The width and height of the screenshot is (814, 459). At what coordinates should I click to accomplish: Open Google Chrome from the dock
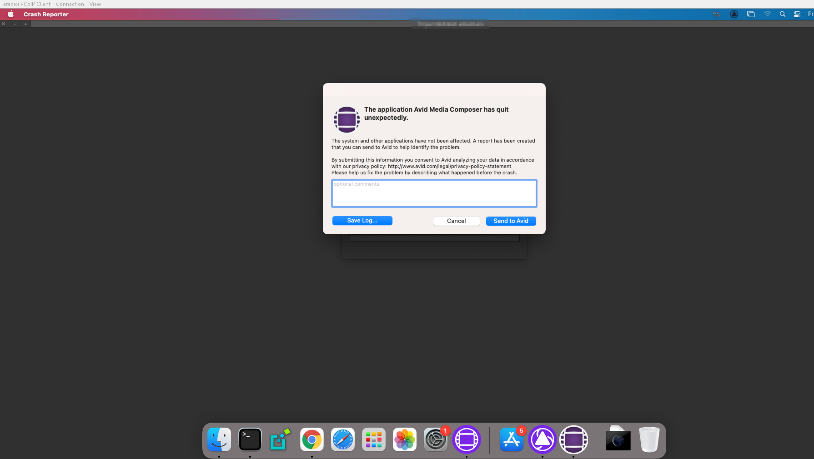312,439
